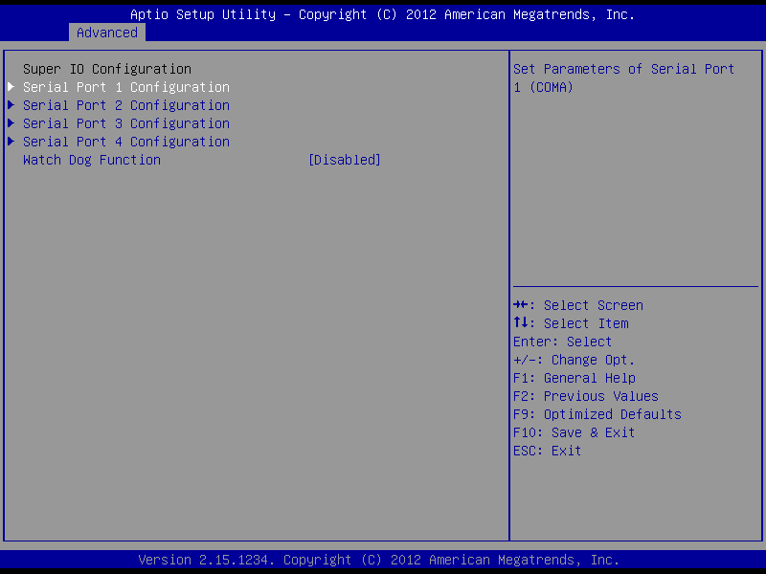Select the Watch Dog Function label
The width and height of the screenshot is (766, 574).
(x=92, y=160)
